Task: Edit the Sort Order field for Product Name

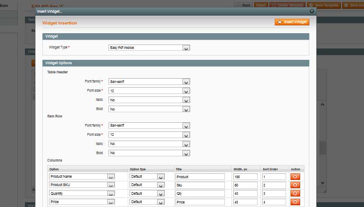Action: pos(274,176)
